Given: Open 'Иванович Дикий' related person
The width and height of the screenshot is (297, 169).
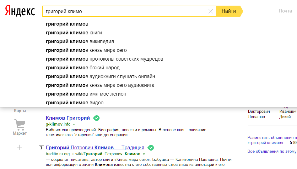Looking at the screenshot, I should click(x=288, y=114).
